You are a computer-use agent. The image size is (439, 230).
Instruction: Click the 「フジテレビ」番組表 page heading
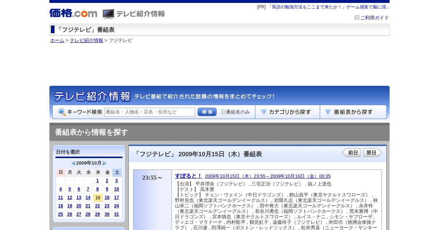click(x=85, y=30)
